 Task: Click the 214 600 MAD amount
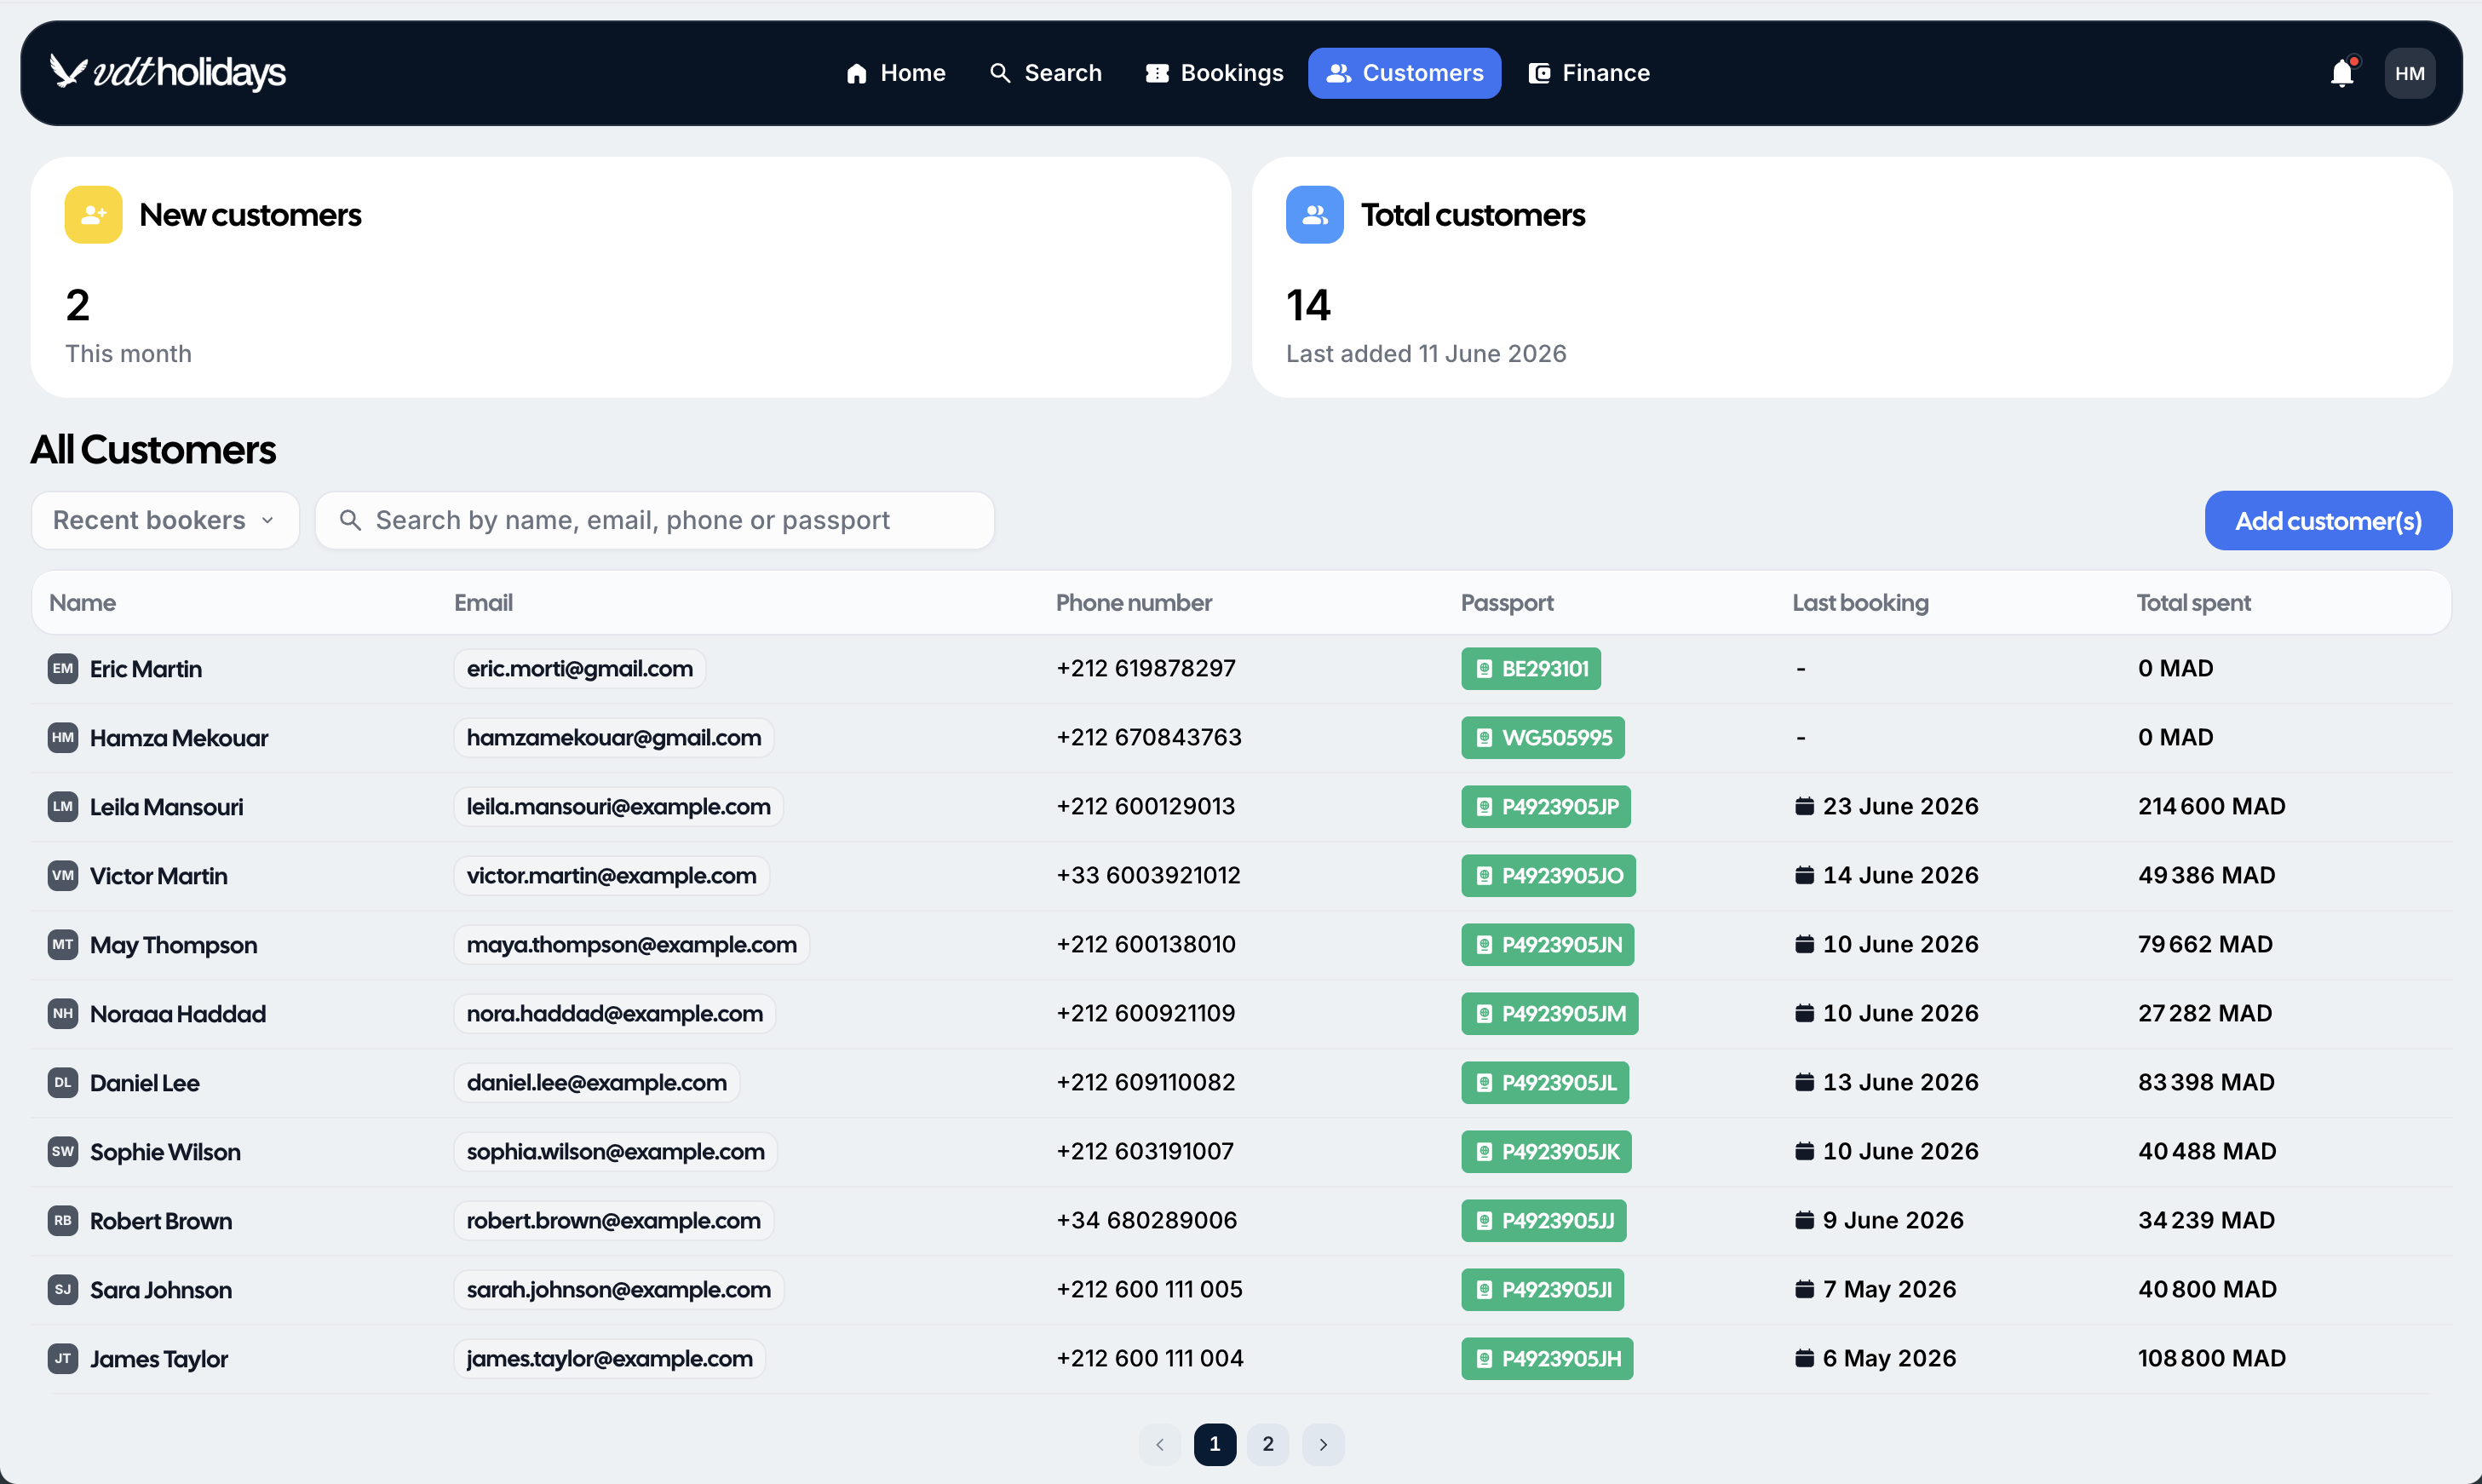pyautogui.click(x=2211, y=806)
